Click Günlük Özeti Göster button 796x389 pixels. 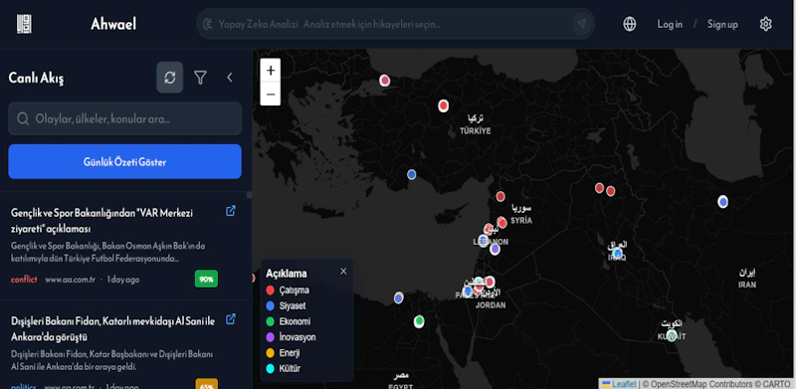[x=125, y=161]
